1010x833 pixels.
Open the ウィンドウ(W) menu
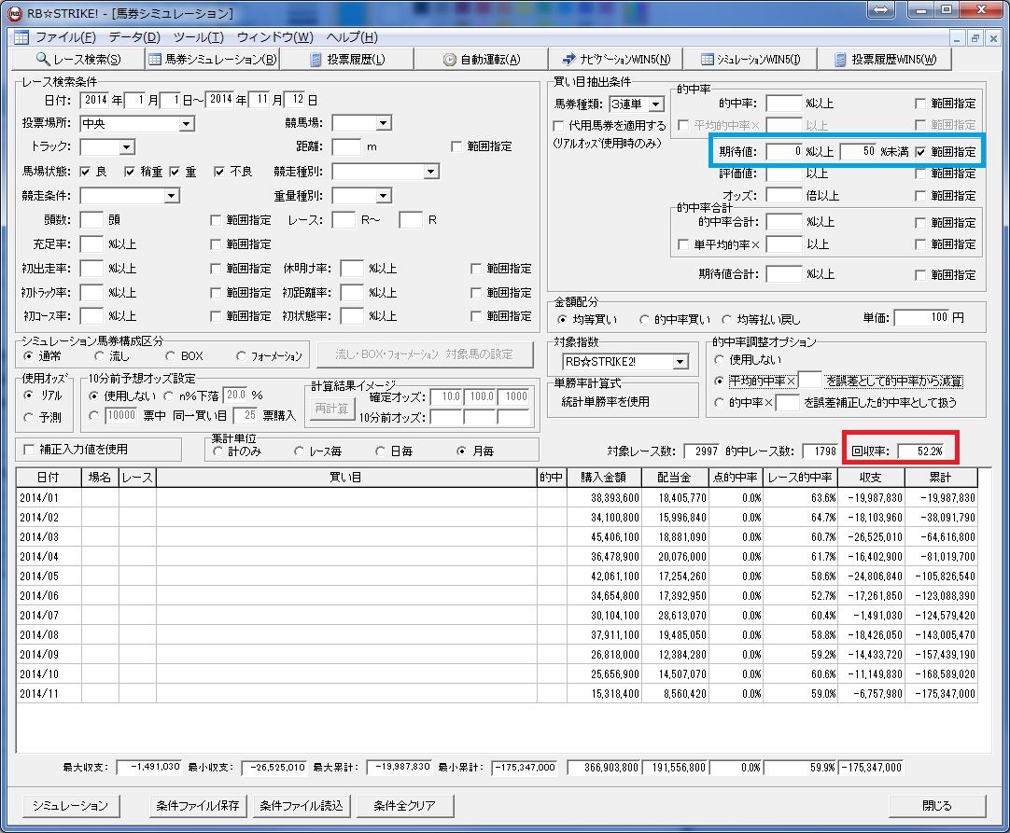(275, 37)
